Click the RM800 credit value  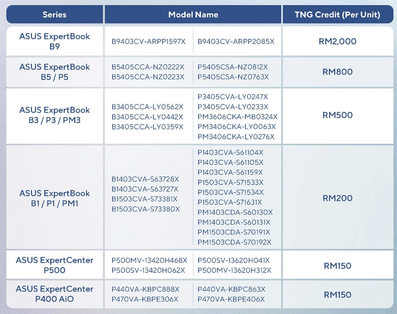tap(337, 72)
